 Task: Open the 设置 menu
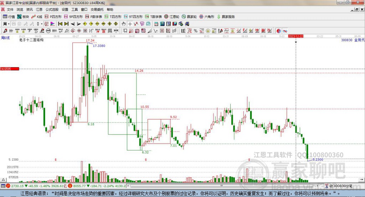pos(65,10)
